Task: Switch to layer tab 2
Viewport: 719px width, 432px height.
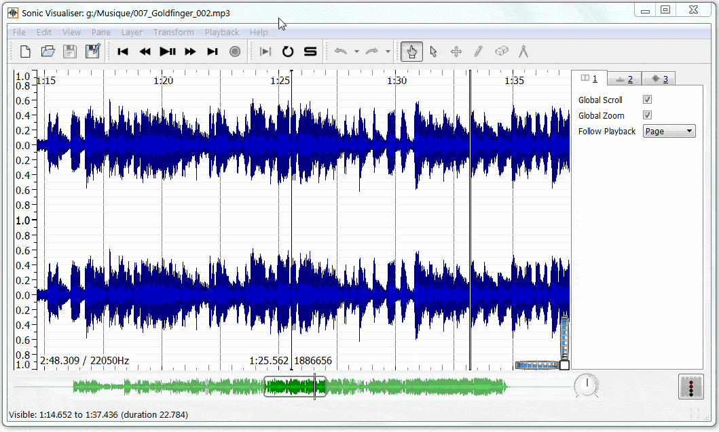Action: coord(625,79)
